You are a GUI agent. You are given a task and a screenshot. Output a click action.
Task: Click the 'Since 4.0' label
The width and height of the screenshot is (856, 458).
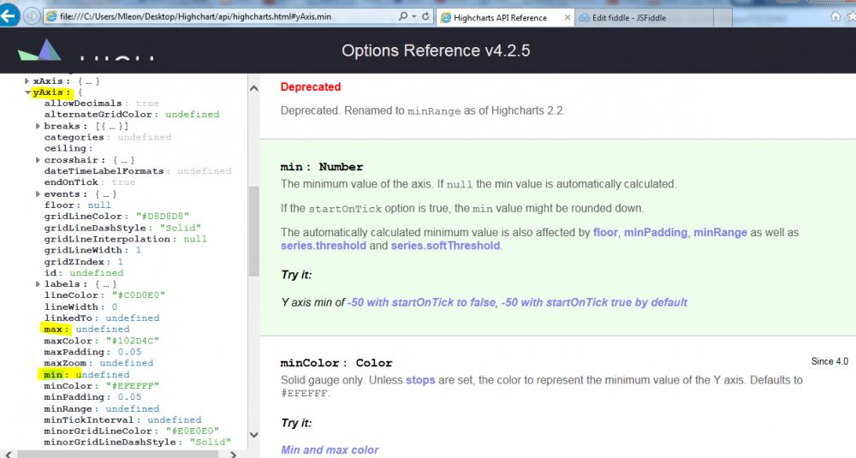pyautogui.click(x=829, y=361)
